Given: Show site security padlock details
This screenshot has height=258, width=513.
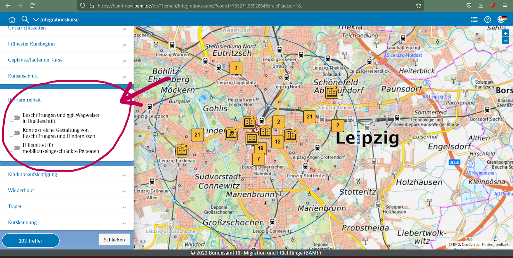Looking at the screenshot, I should pos(92,5).
